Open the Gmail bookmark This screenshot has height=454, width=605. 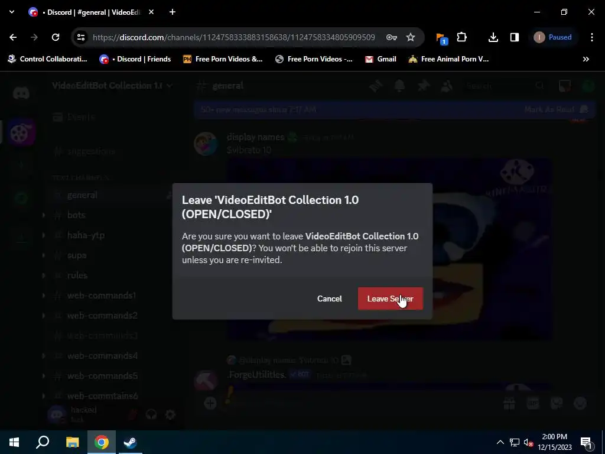(381, 59)
